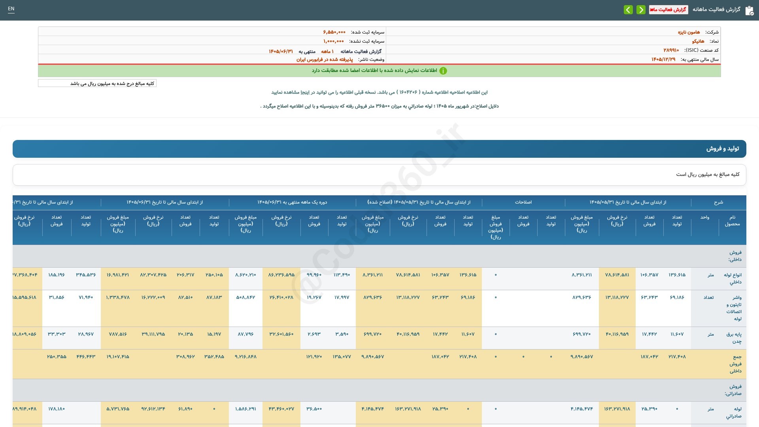The width and height of the screenshot is (759, 427).
Task: Click the publisher status پذیرفته شده در فرابورس ایران
Action: [325, 59]
